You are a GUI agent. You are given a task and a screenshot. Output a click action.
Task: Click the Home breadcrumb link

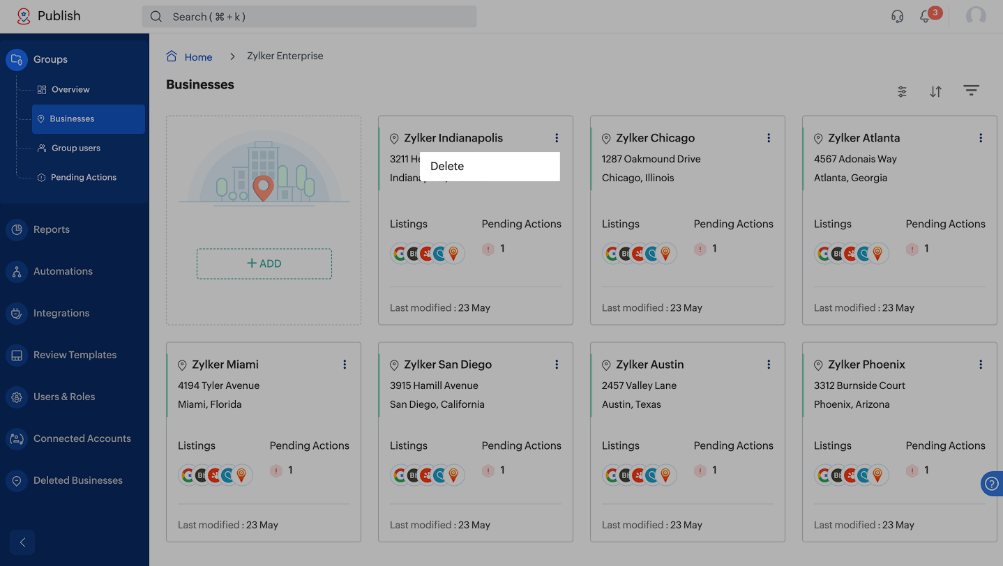coord(198,56)
